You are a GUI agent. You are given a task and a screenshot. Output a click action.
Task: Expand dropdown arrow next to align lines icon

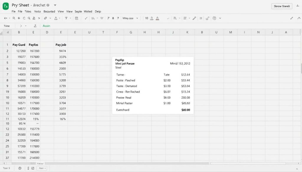[189, 18]
